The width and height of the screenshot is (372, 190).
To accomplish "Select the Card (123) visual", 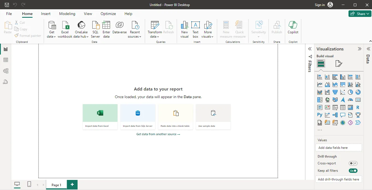I will pos(358,100).
